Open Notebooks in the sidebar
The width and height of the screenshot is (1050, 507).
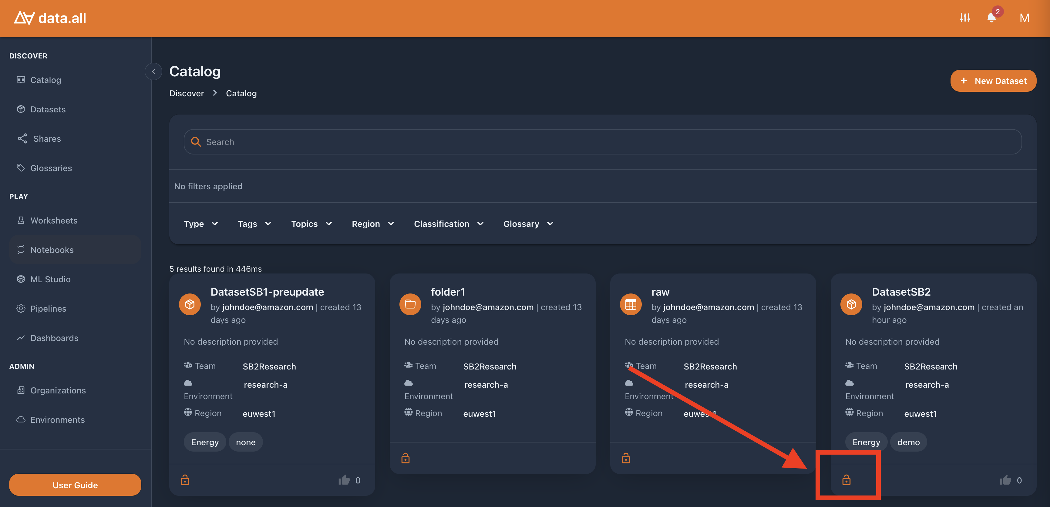(x=76, y=250)
